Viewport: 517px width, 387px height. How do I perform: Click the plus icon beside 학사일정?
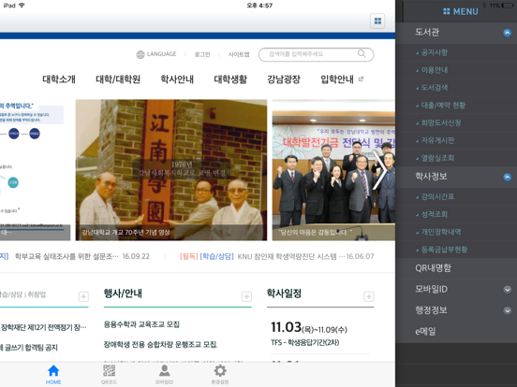369,296
